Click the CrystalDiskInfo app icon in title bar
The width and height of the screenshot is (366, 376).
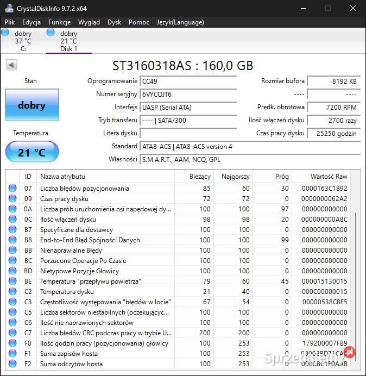pos(8,8)
